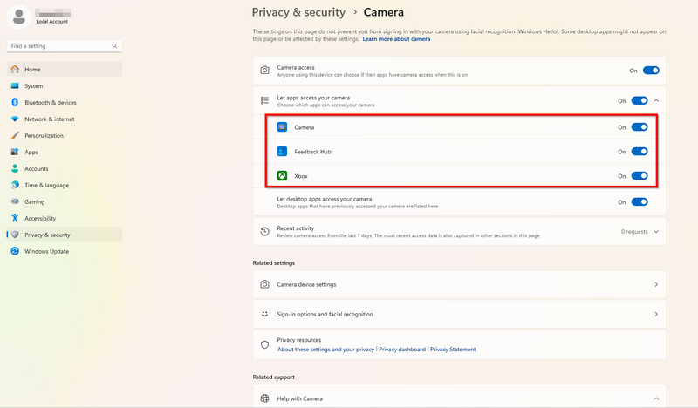
Task: Click the Privacy resources shield icon
Action: (265, 344)
